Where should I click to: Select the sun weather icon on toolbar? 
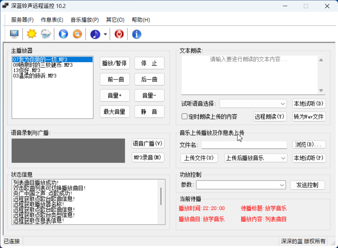coord(31,33)
